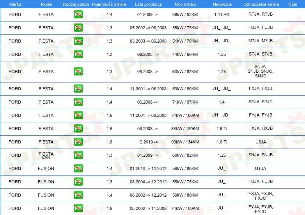Viewport: 305px width, 215px height.
Task: Select the 44kW / 60KM power cell
Action: pos(185,54)
